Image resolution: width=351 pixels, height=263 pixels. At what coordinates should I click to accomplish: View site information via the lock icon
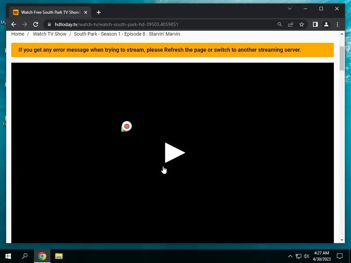[x=49, y=24]
